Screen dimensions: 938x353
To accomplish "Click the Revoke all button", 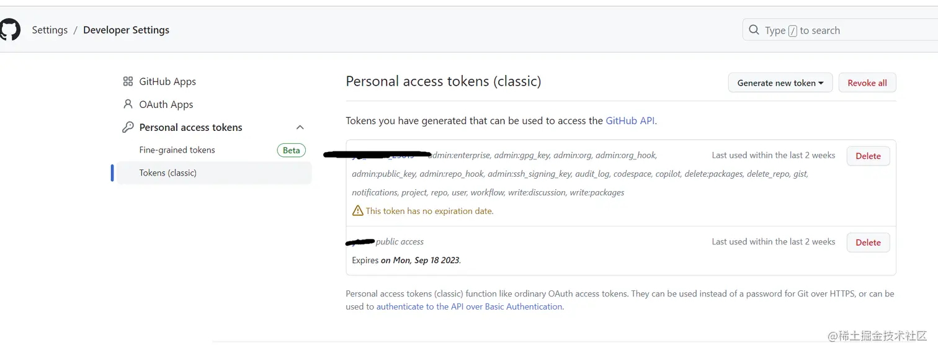I will coord(867,83).
